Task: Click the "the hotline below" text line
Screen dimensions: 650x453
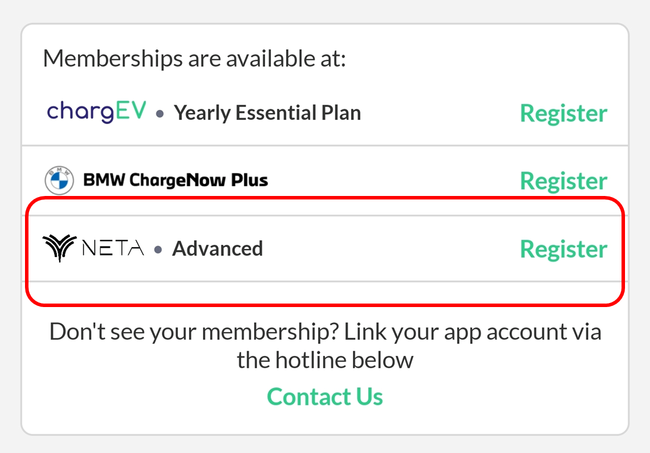Action: click(x=325, y=360)
